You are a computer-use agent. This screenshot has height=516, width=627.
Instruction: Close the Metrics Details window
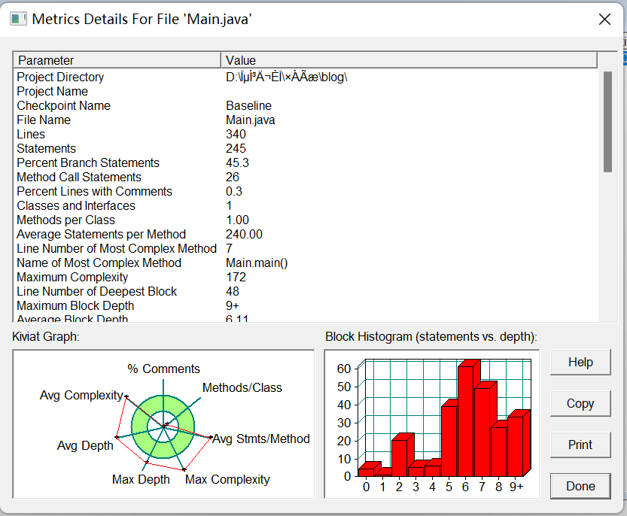tap(604, 19)
